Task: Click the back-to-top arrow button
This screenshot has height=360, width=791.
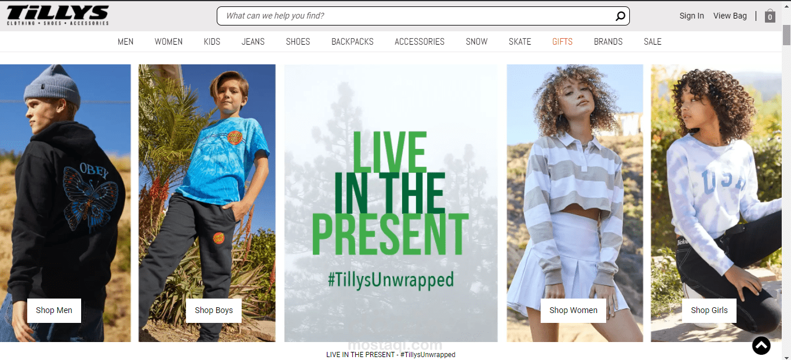Action: click(x=761, y=346)
